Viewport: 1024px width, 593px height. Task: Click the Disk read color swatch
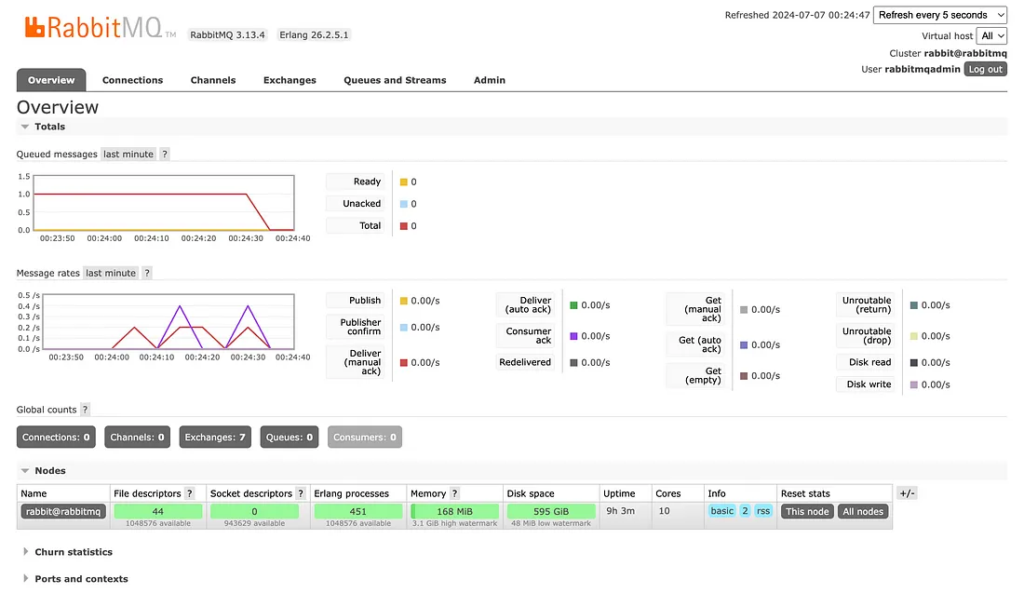914,362
